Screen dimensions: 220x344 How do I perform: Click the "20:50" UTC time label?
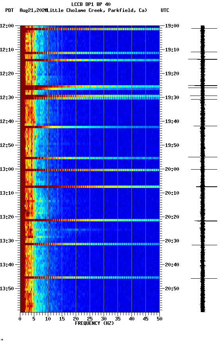coord(172,289)
